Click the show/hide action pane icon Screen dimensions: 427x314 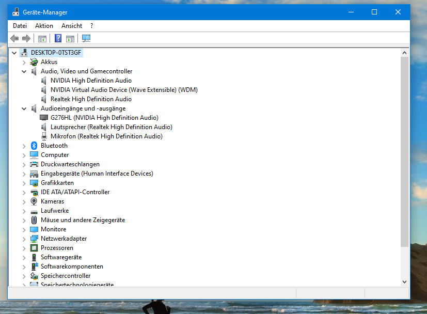(x=70, y=39)
